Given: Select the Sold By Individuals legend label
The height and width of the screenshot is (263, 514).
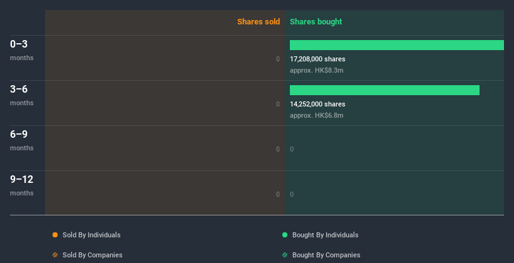Looking at the screenshot, I should (x=91, y=235).
